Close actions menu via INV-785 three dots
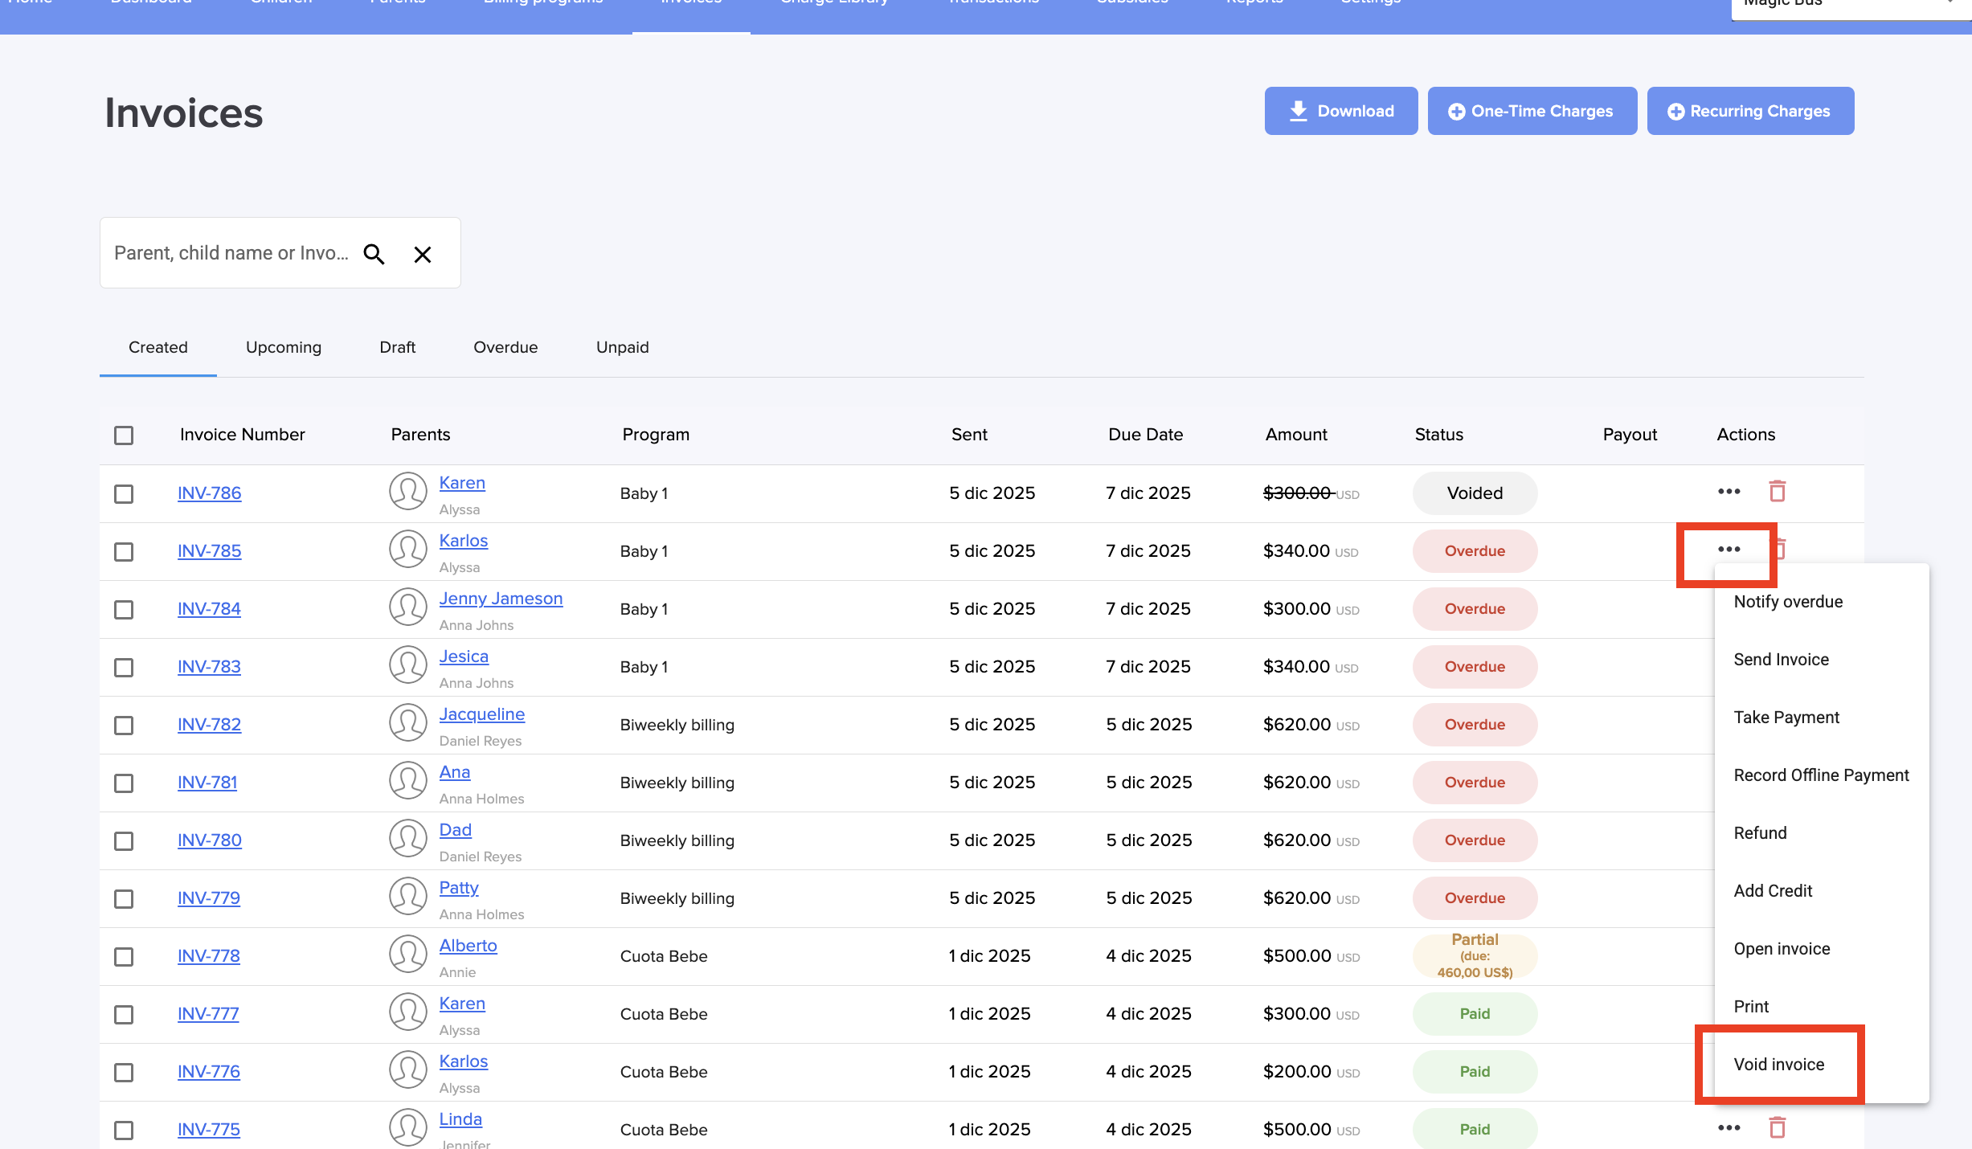Image resolution: width=1972 pixels, height=1149 pixels. (x=1729, y=550)
